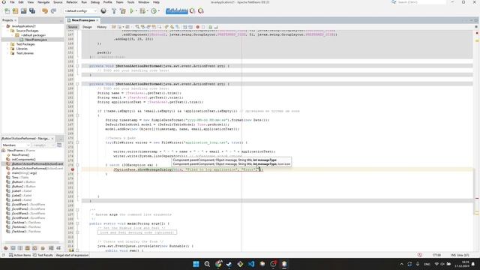Select NewJFrame.java in Projects tree
Image resolution: width=480 pixels, height=270 pixels.
[x=36, y=40]
